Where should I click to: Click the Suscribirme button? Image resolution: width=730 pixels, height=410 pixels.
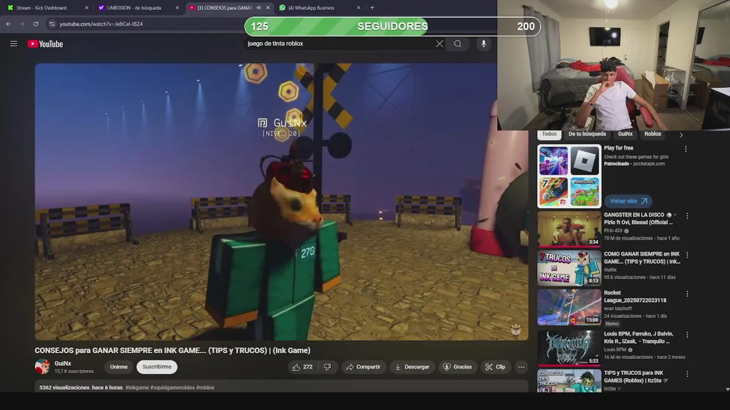157,367
